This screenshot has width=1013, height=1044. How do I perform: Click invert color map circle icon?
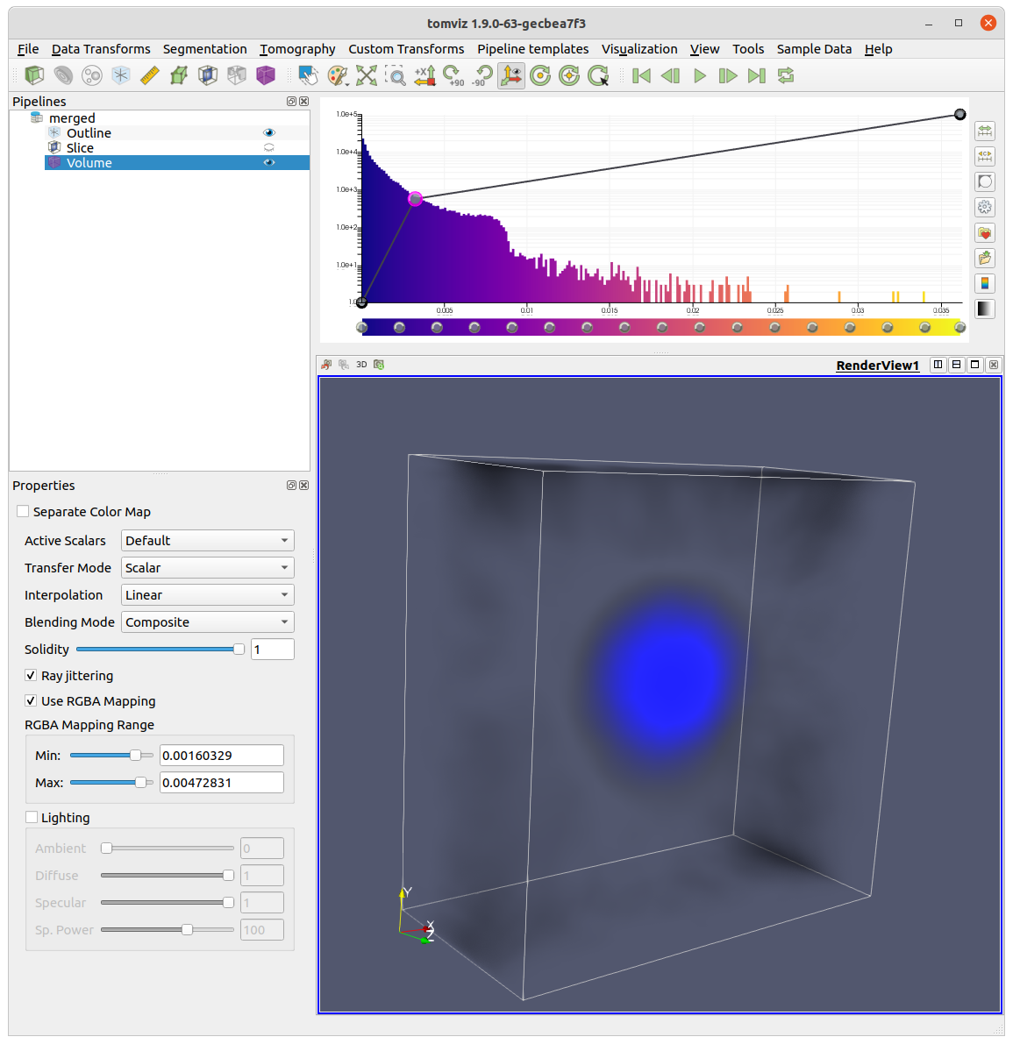[985, 181]
